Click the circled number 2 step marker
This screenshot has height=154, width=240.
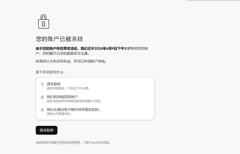(42, 97)
